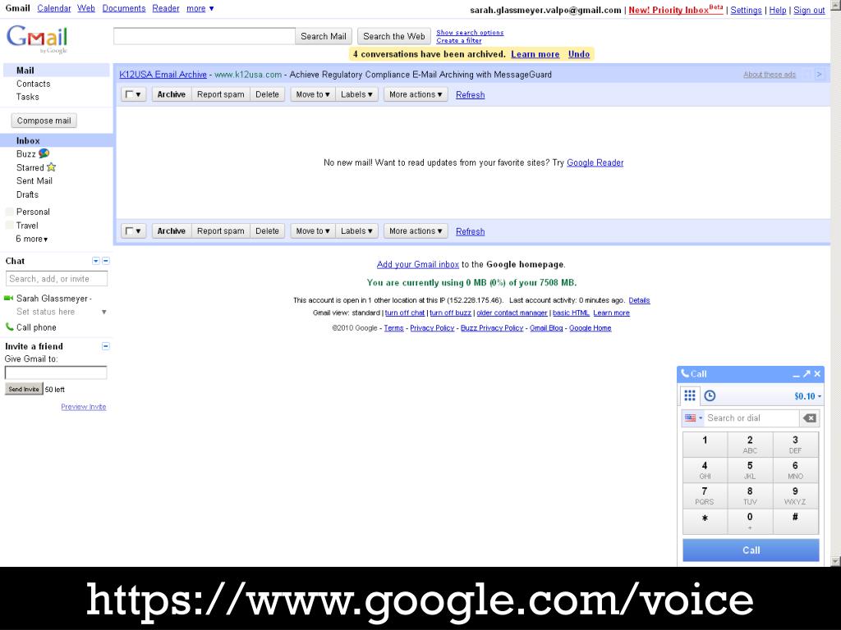Viewport: 841px width, 630px height.
Task: Click the chat Search, add, or invite field
Action: (x=57, y=279)
